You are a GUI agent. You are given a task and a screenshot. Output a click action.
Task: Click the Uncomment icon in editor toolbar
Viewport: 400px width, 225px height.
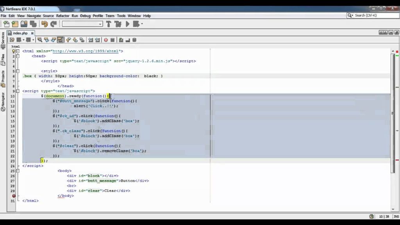coord(128,40)
